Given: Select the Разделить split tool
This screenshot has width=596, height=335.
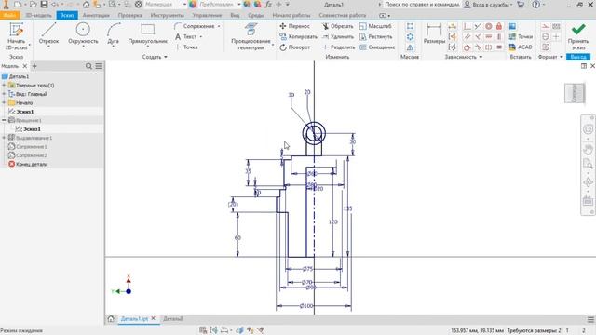Looking at the screenshot, I should pos(338,47).
